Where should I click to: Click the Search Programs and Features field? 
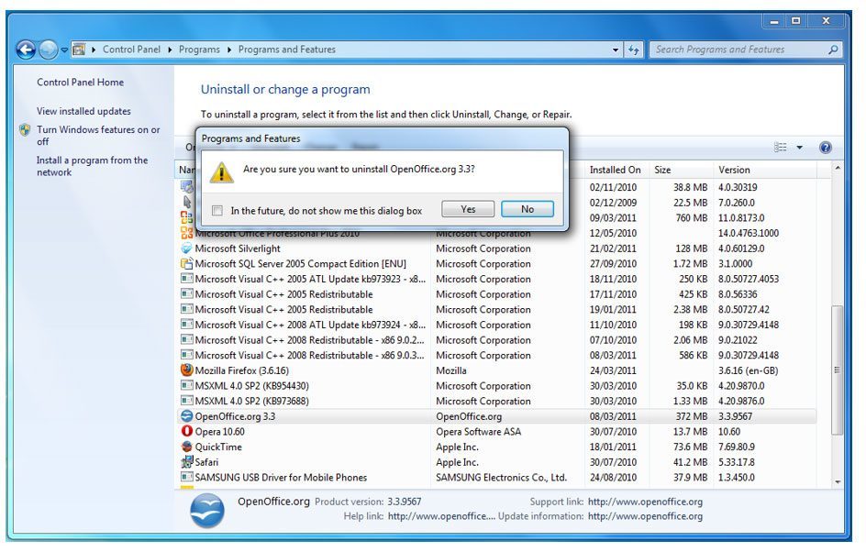(746, 50)
